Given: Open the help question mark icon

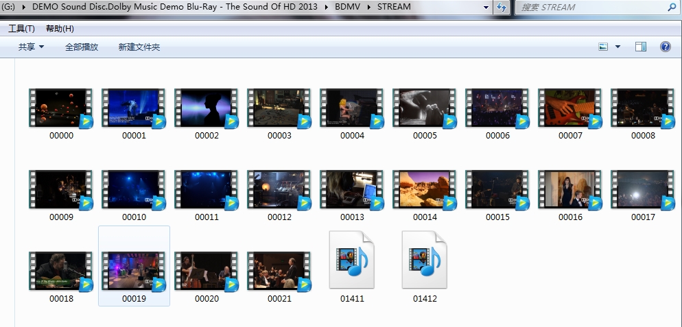Looking at the screenshot, I should [x=665, y=47].
